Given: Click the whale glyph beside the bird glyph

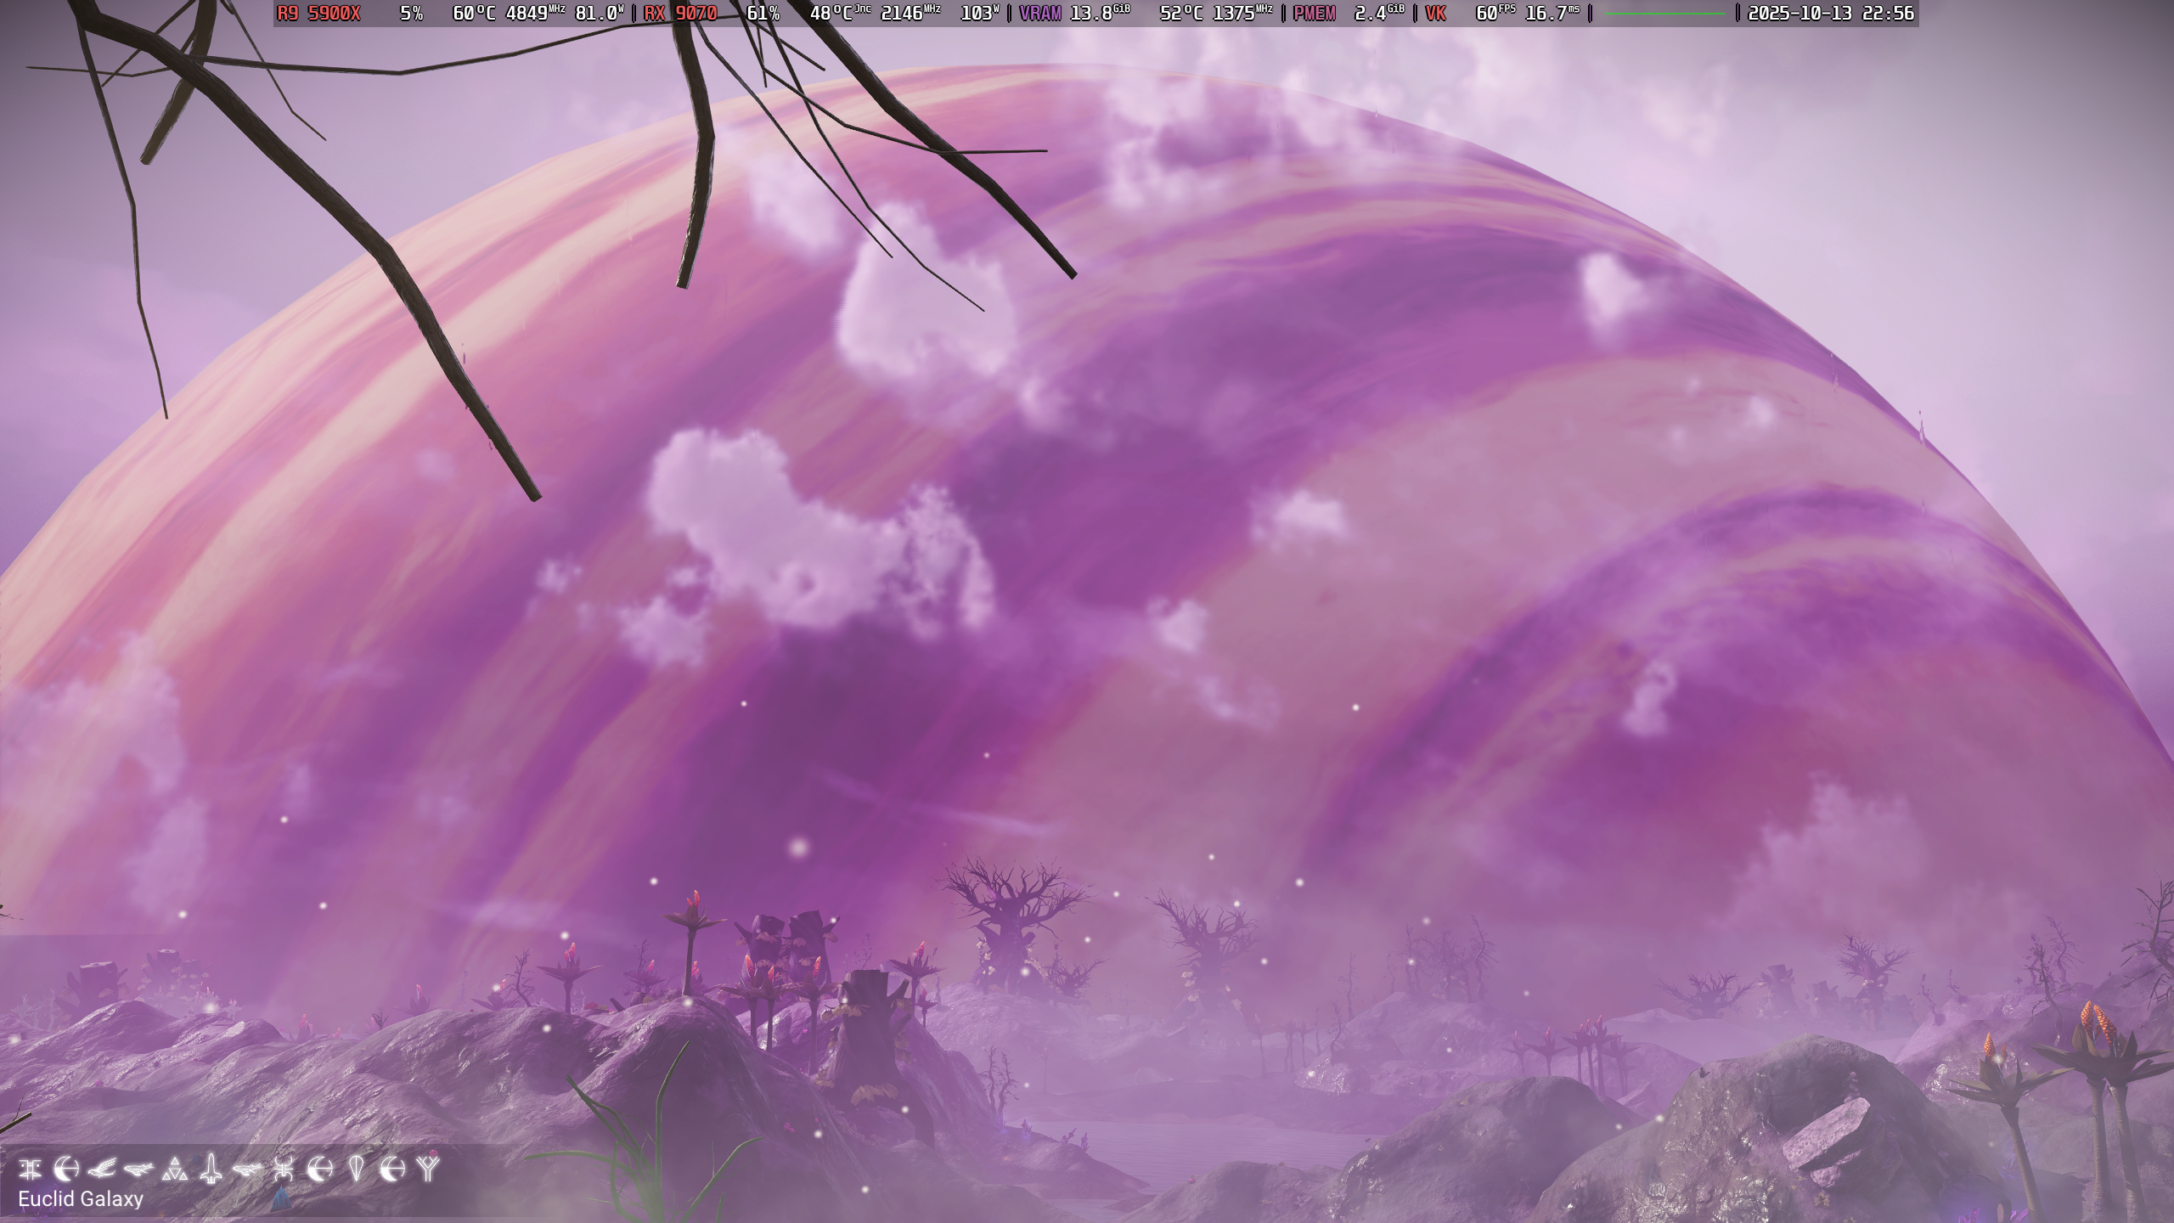Looking at the screenshot, I should point(138,1169).
